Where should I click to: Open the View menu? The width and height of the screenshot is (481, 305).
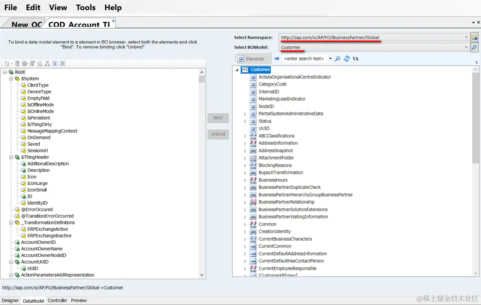(x=58, y=7)
